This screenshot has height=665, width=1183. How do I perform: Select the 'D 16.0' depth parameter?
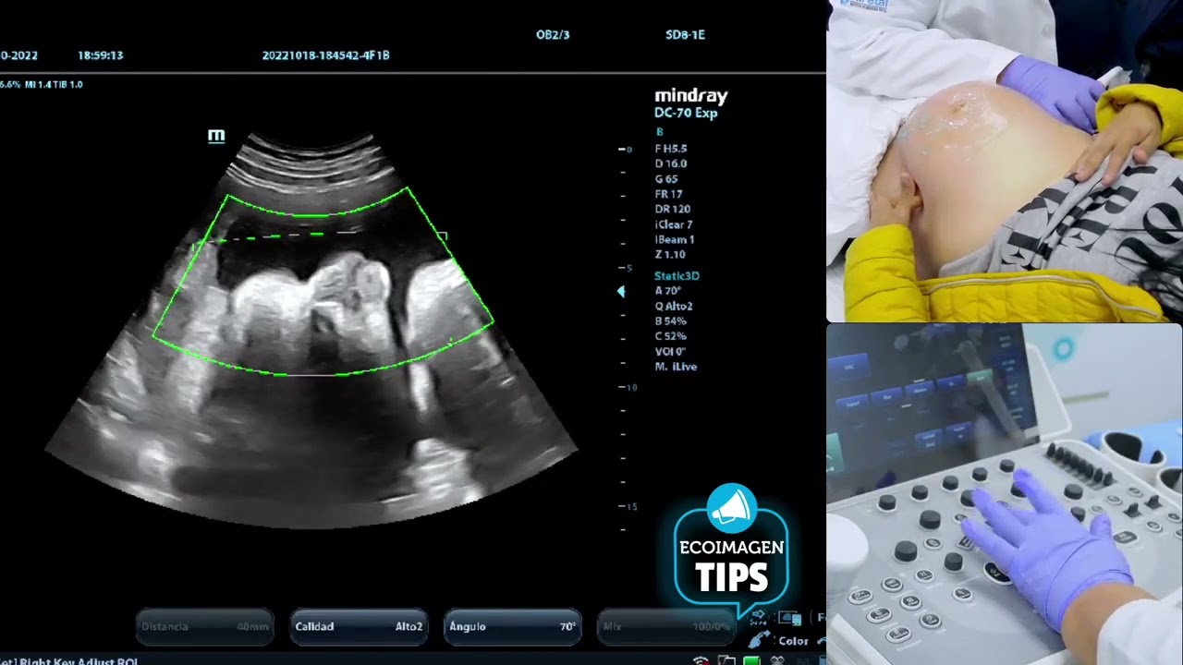[x=671, y=163]
